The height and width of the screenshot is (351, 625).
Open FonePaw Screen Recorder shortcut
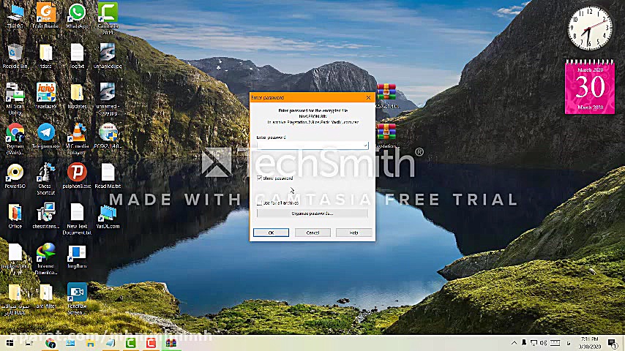click(77, 299)
